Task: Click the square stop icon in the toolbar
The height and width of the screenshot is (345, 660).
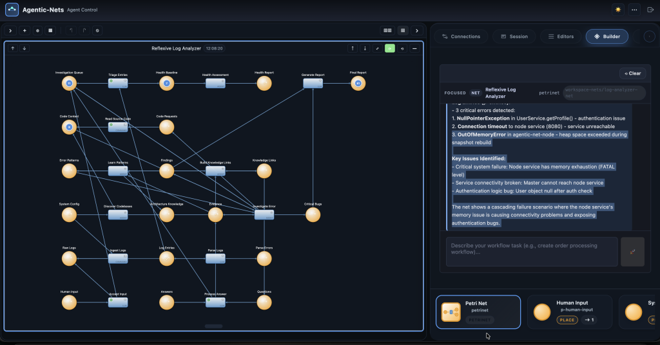Action: 50,30
